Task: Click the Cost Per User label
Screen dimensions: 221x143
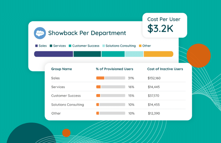Action: pos(164,19)
